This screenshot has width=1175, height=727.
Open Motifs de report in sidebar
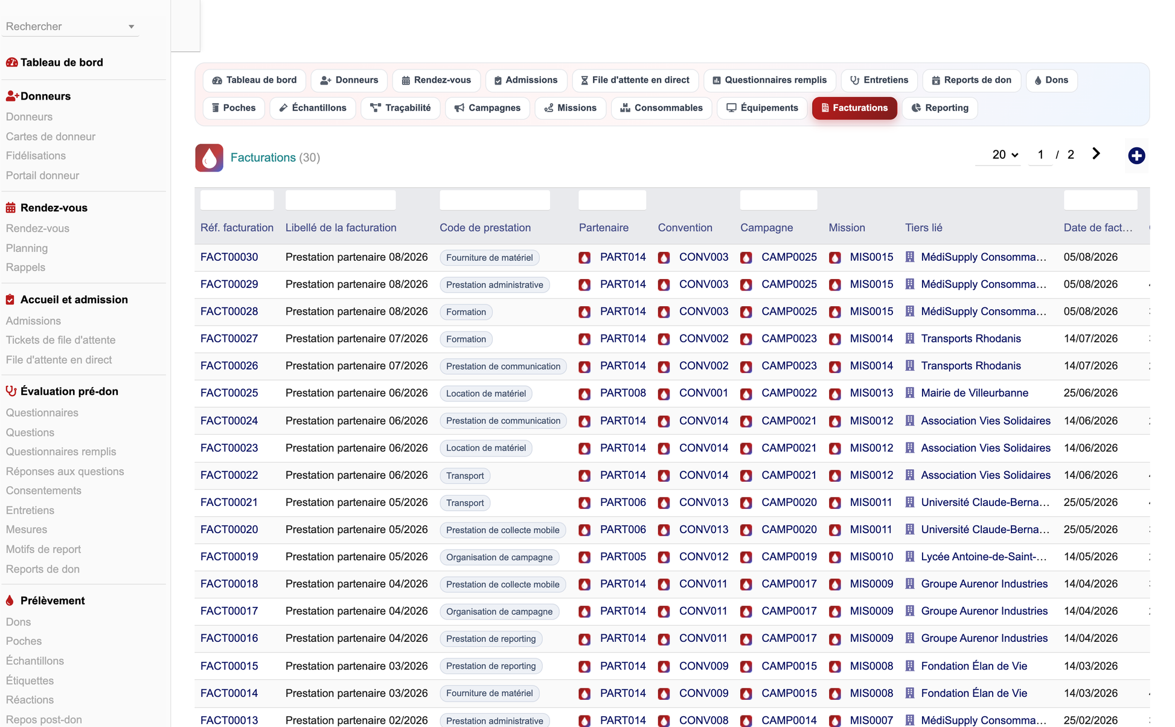point(43,549)
